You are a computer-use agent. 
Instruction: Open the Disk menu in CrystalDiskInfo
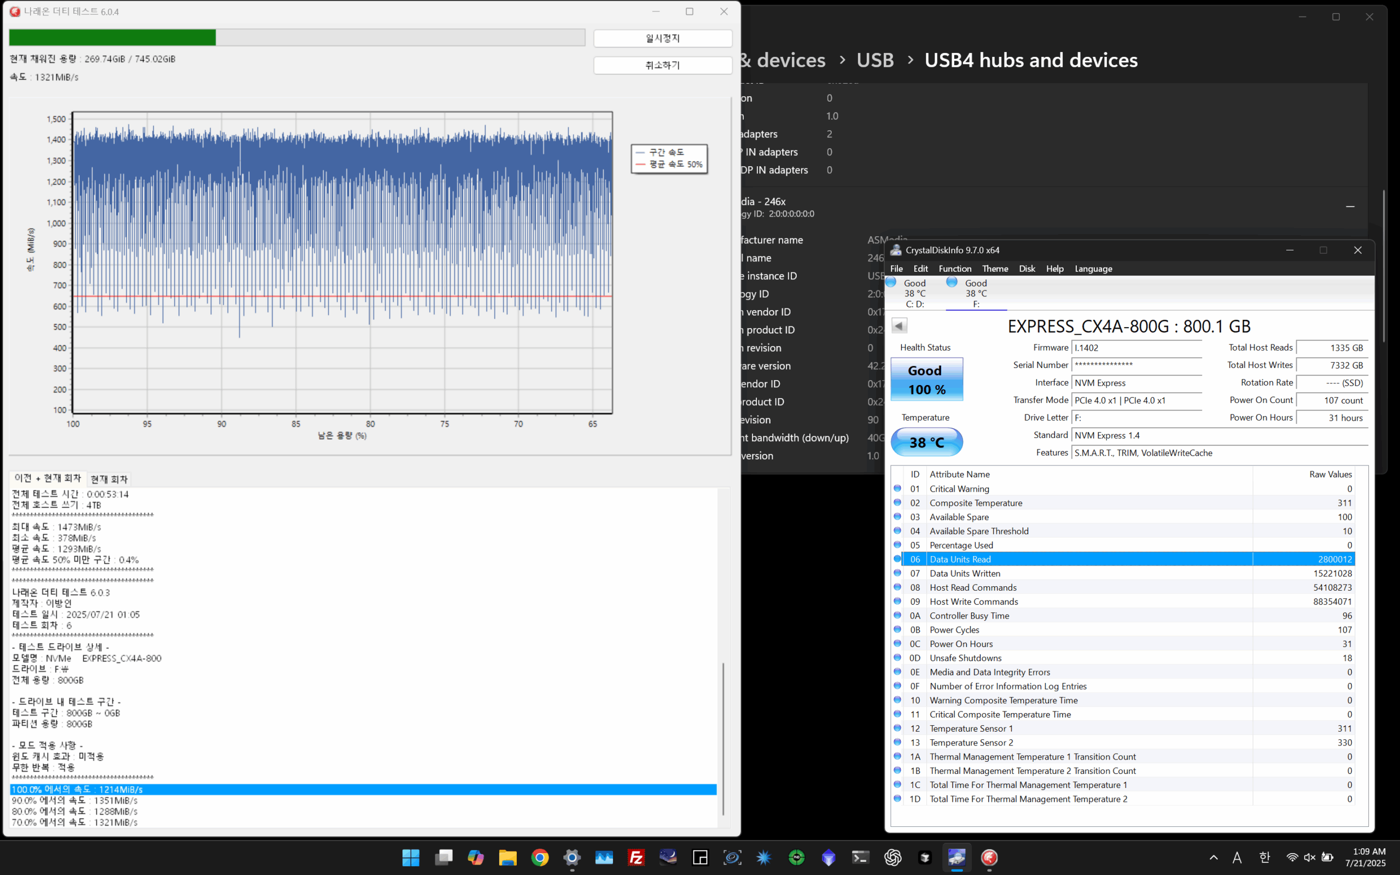pos(1027,269)
